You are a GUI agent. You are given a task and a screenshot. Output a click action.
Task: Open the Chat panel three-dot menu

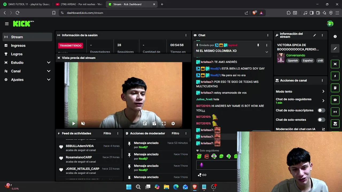coord(268,35)
